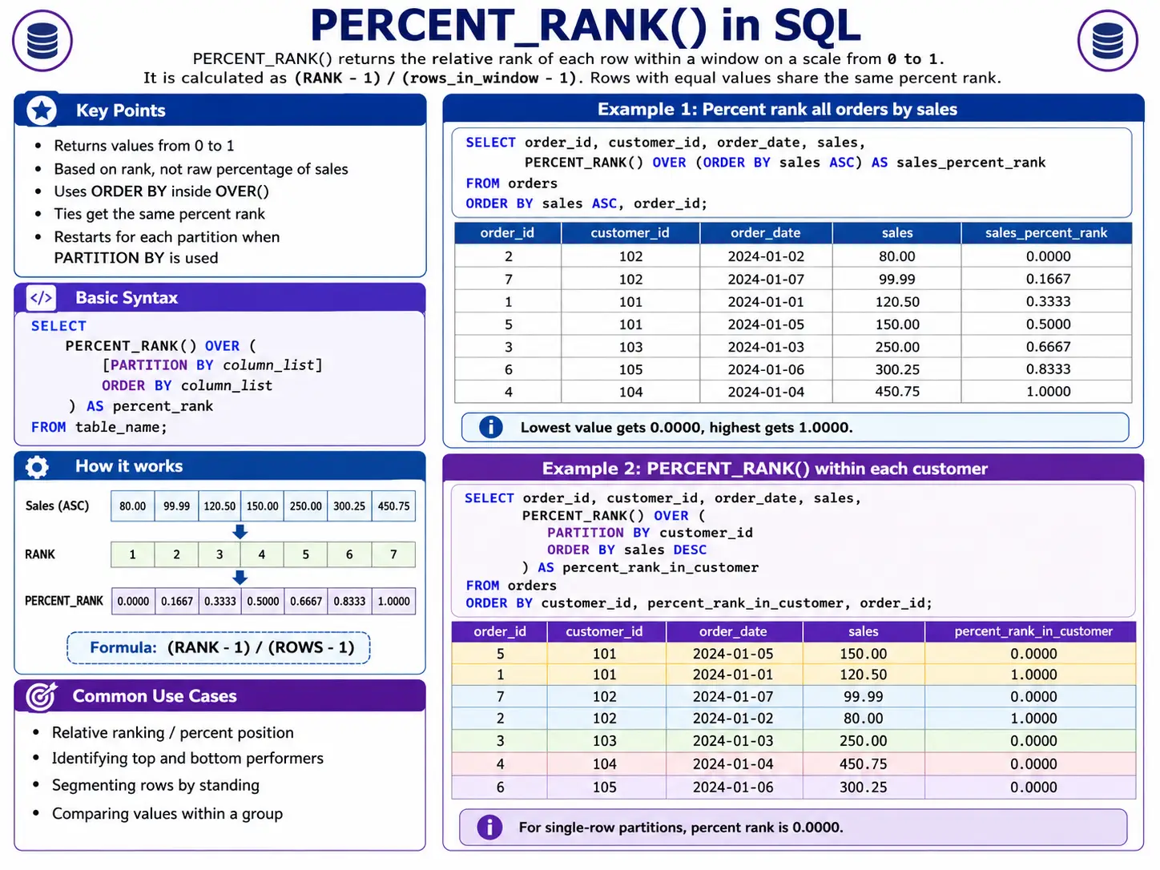
Task: Click the 80.00 box in Sales (ASC) row
Action: (x=133, y=506)
